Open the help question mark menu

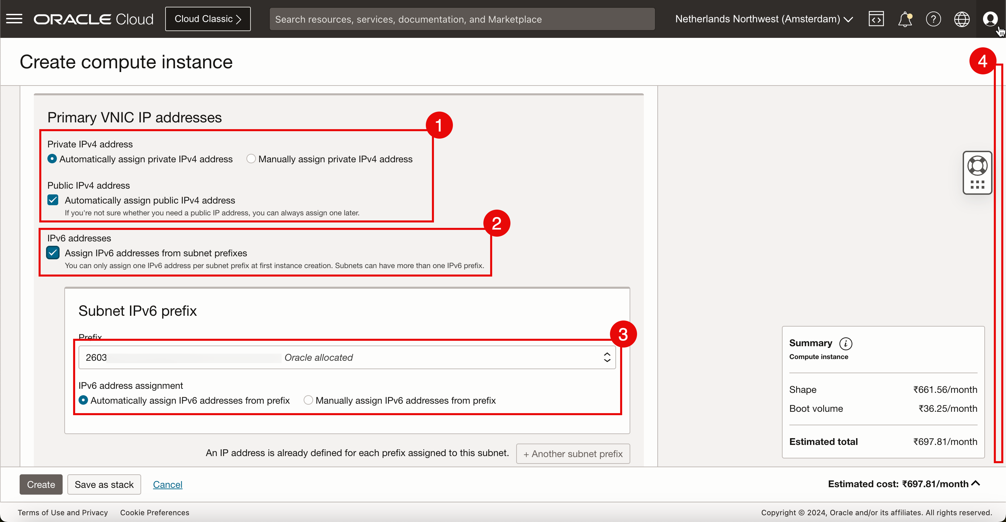[933, 19]
